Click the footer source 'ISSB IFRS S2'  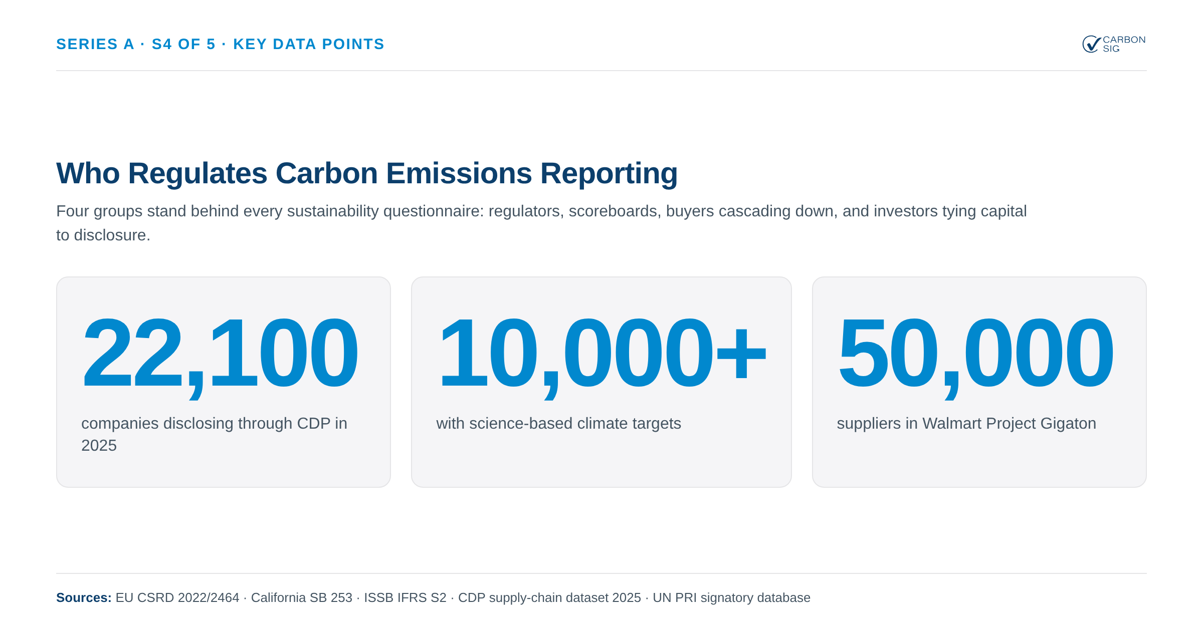[x=405, y=597]
